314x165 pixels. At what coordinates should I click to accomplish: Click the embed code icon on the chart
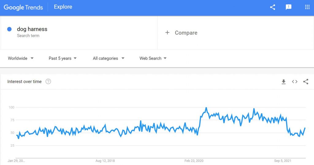click(x=295, y=82)
